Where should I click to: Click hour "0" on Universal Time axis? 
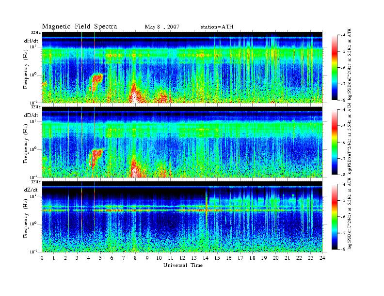coord(42,258)
